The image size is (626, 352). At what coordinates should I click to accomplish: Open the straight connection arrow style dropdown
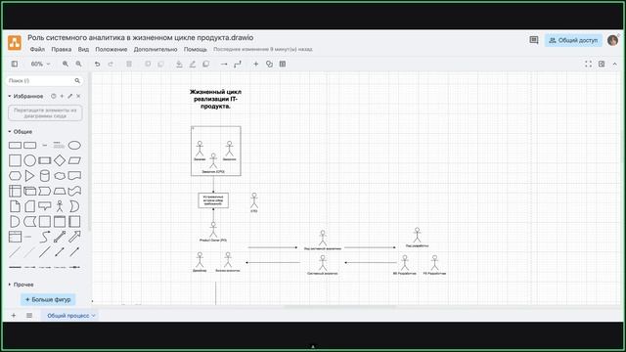tap(224, 64)
